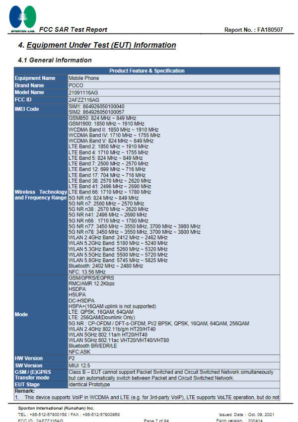This screenshot has width=298, height=422.
Task: Click the HW Version value P2
Action: (72, 358)
